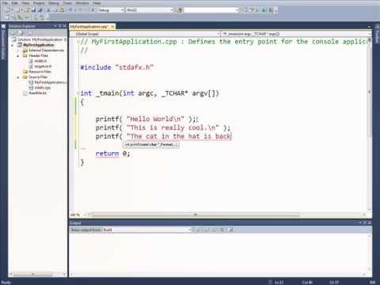The width and height of the screenshot is (380, 285).
Task: Select MyFirstApplication.cpp in Solution Explorer
Action: [x=47, y=82]
